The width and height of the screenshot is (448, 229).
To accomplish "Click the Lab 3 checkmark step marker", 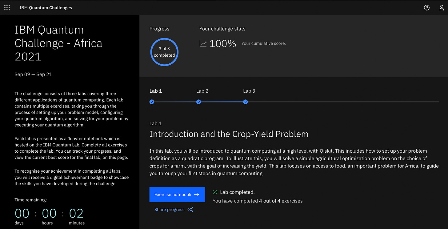I will pyautogui.click(x=245, y=102).
